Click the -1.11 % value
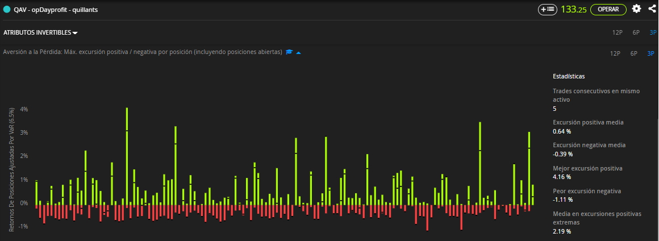 coord(562,200)
